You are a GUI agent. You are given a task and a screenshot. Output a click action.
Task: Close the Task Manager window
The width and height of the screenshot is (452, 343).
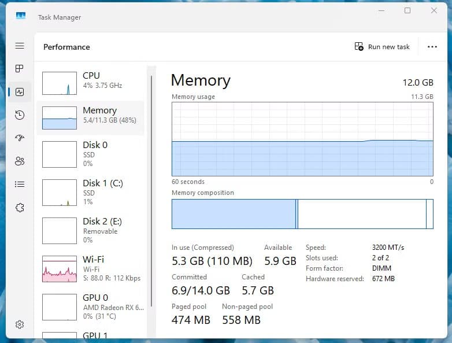(434, 10)
